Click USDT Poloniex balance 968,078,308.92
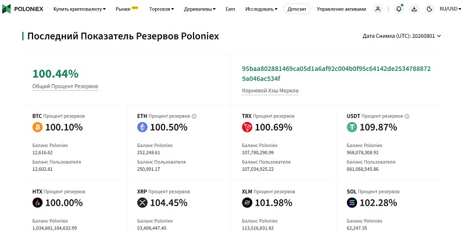465x233 pixels. (363, 153)
